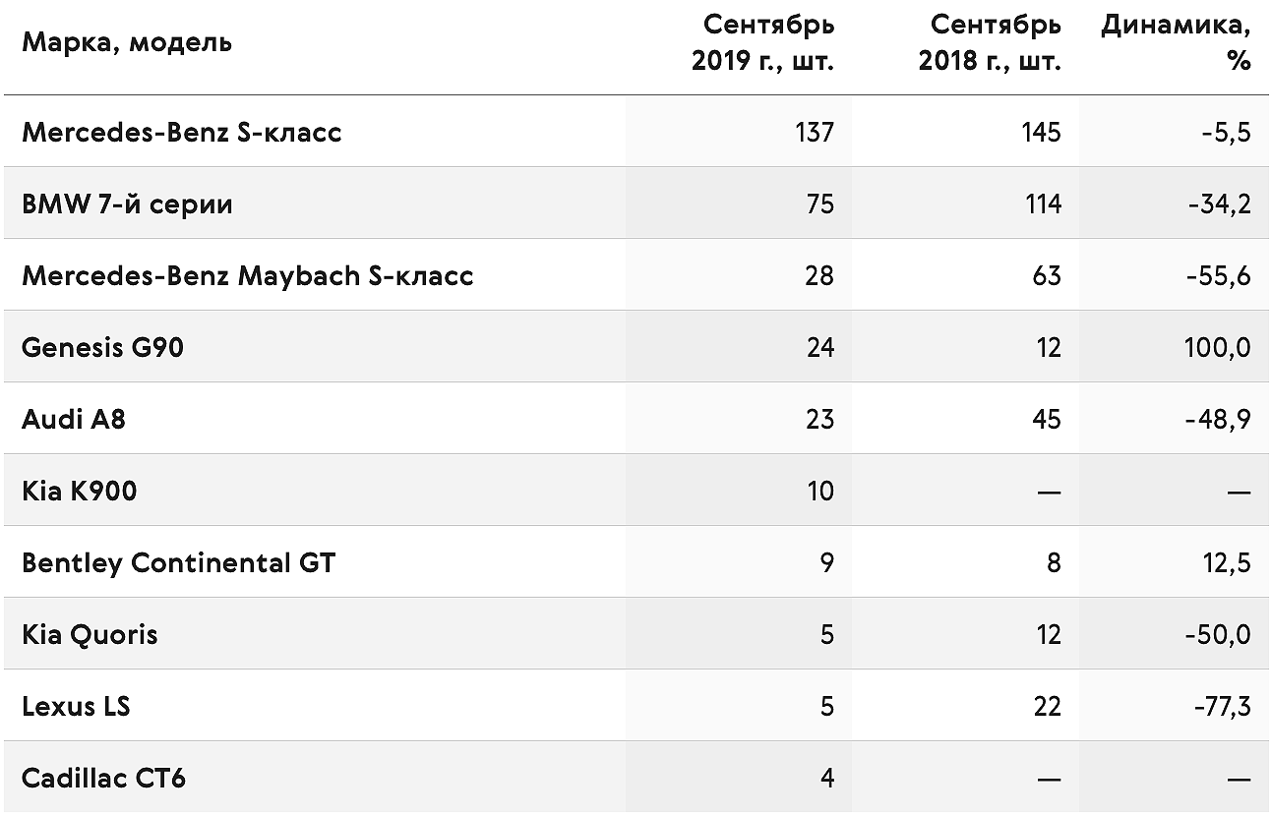This screenshot has height=815, width=1271.
Task: Select the Cadillac CT6 row label
Action: (103, 778)
